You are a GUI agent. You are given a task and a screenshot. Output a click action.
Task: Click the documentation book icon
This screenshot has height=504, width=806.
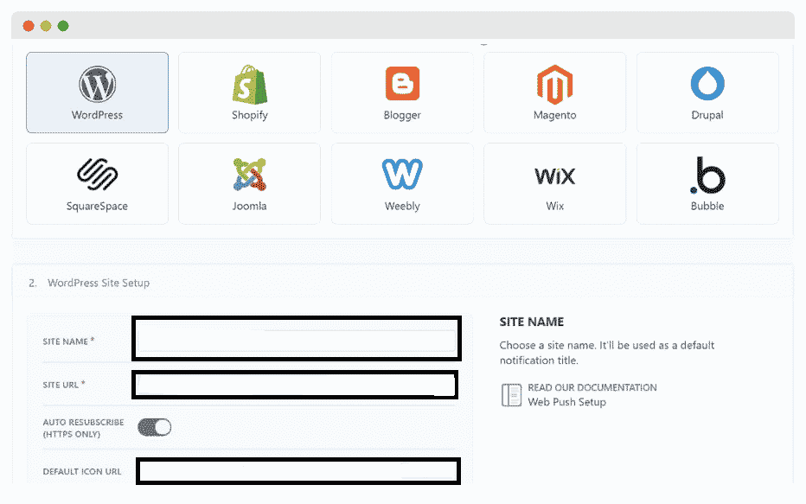click(511, 394)
